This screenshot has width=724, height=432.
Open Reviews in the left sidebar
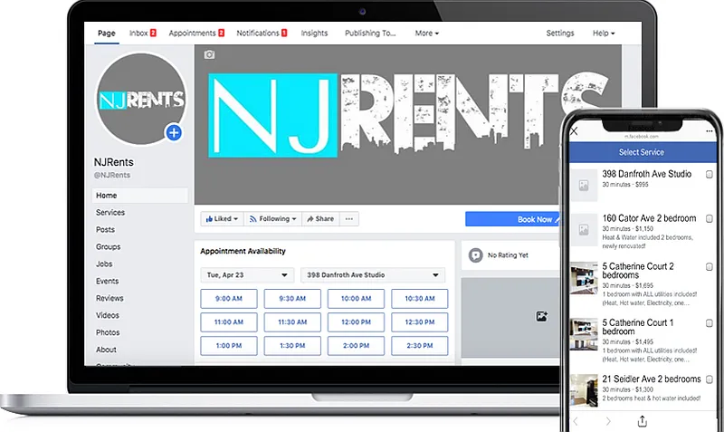coord(110,298)
